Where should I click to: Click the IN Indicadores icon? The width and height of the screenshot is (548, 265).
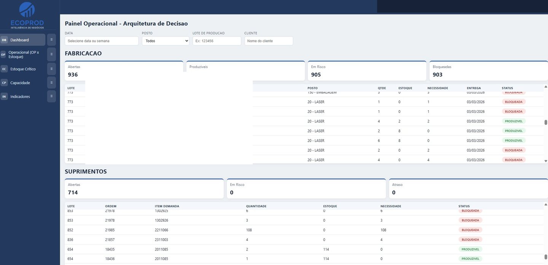[x=4, y=97]
